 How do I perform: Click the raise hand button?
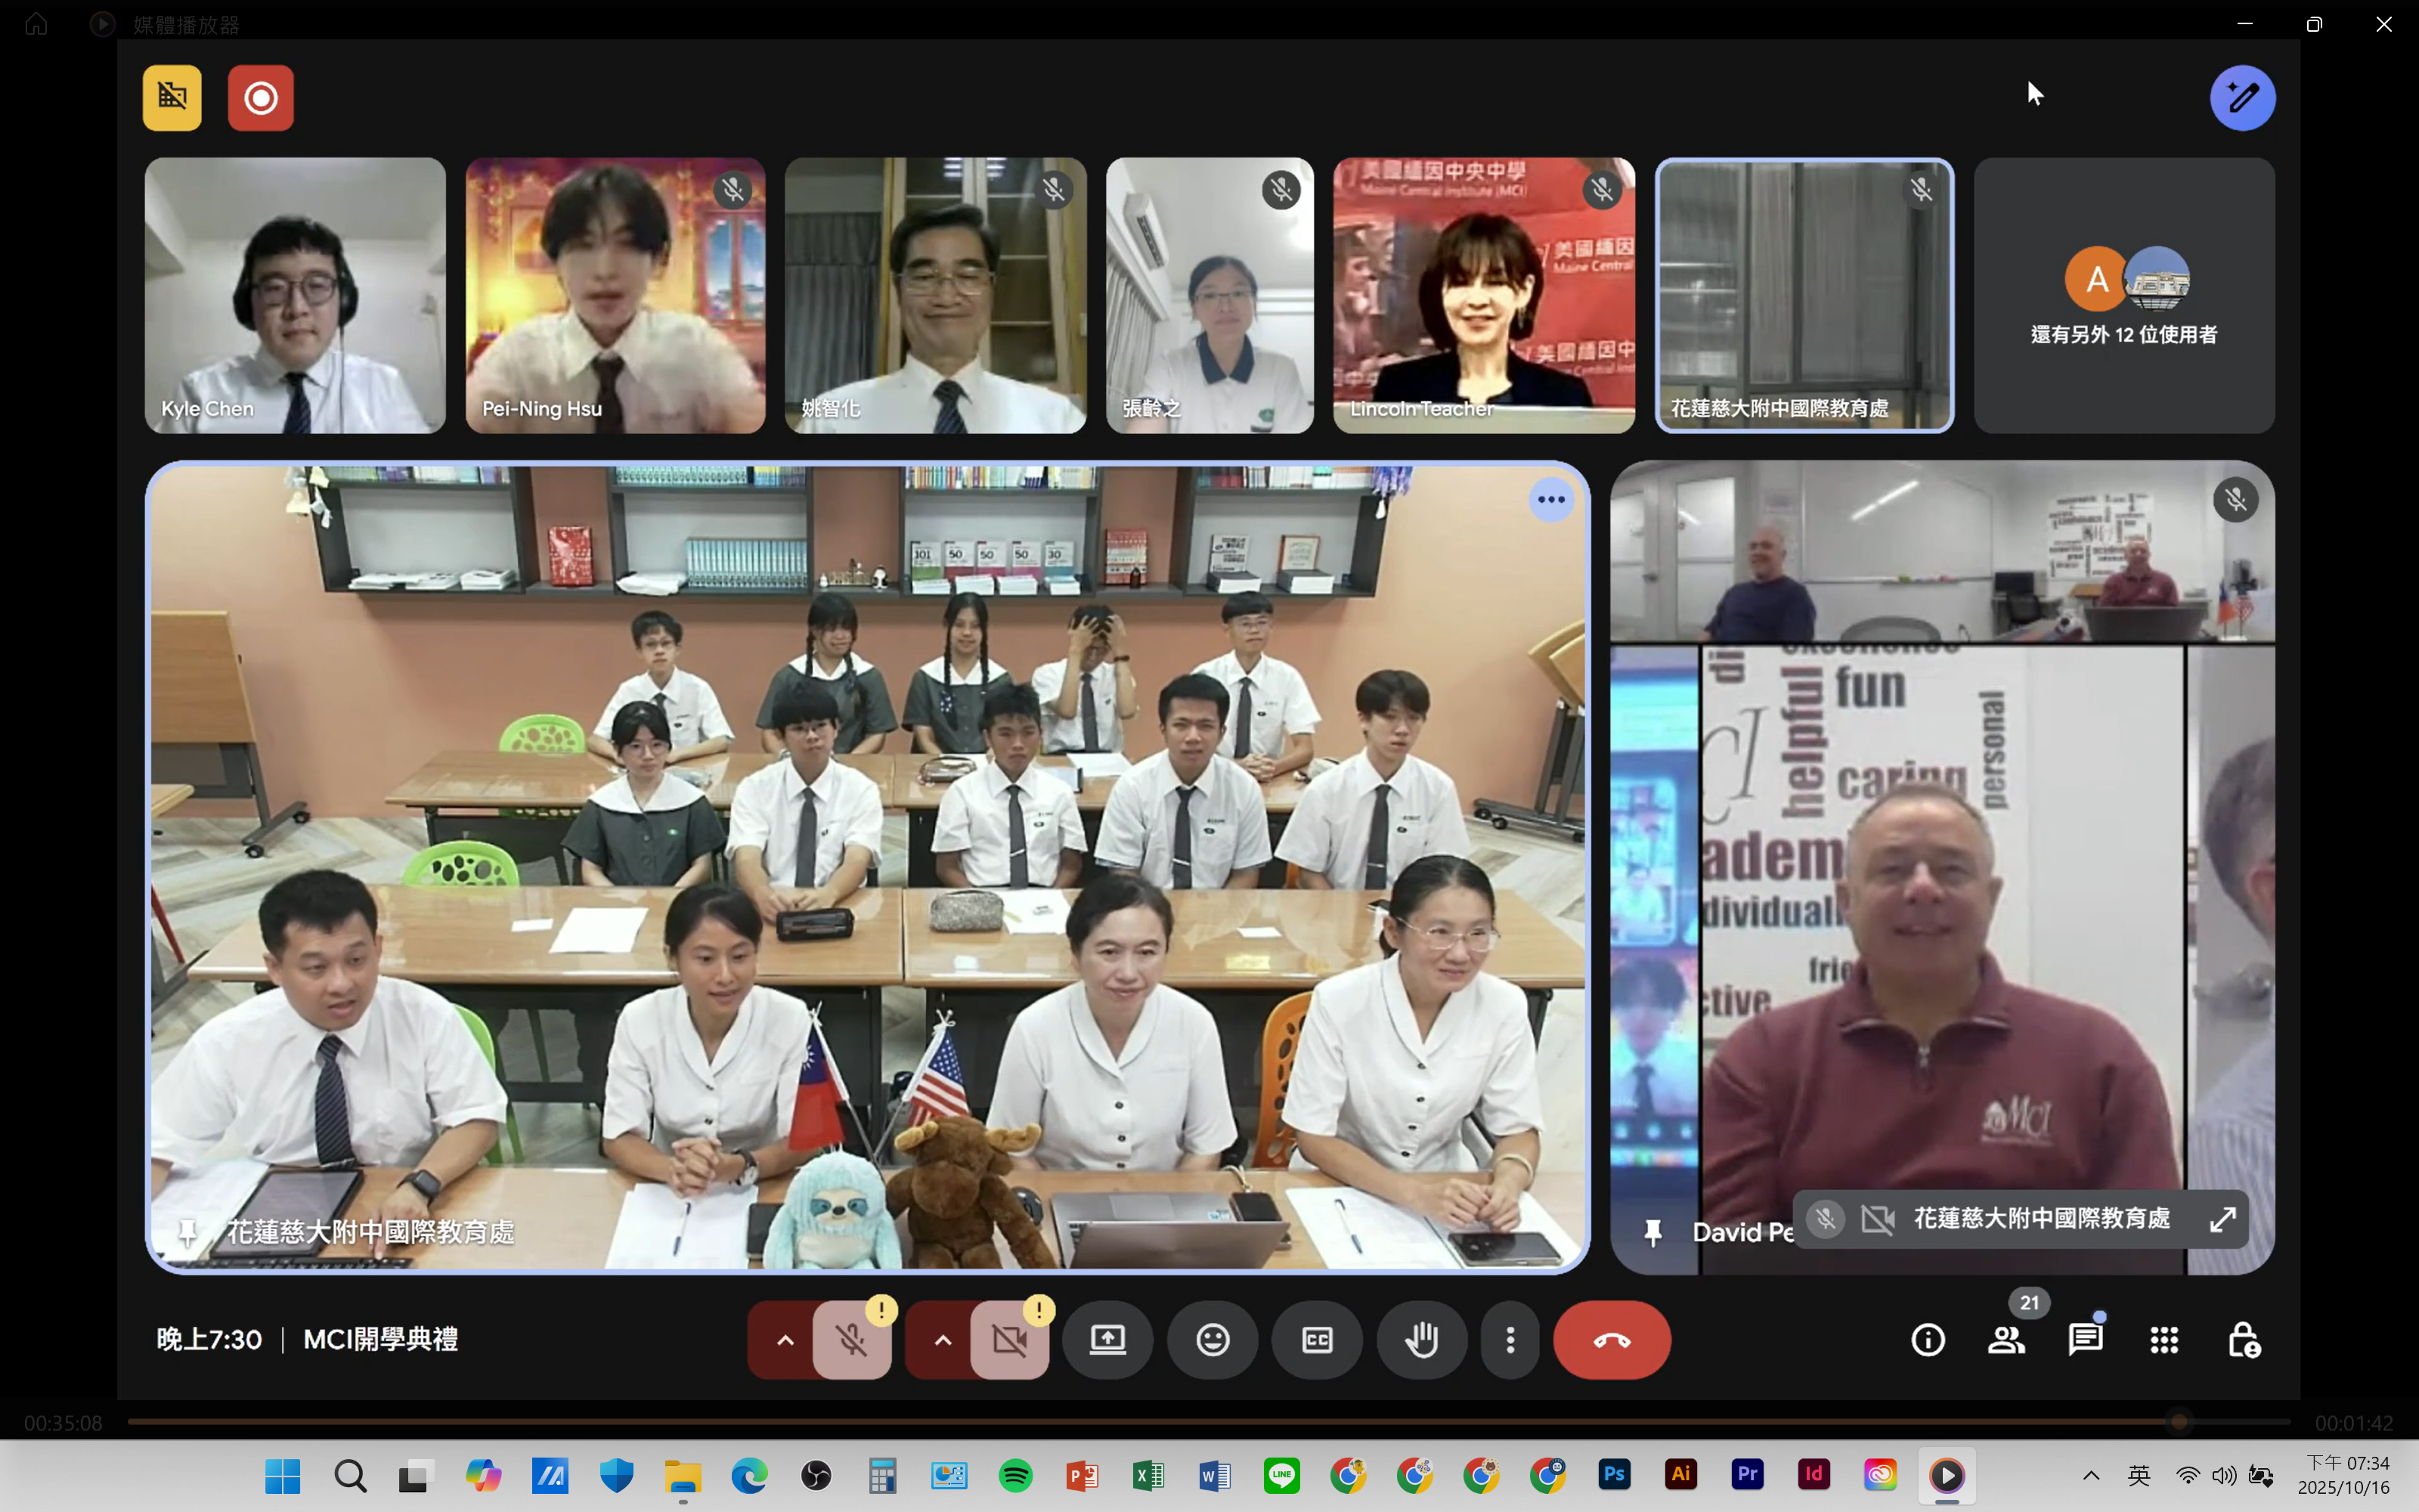[x=1421, y=1340]
